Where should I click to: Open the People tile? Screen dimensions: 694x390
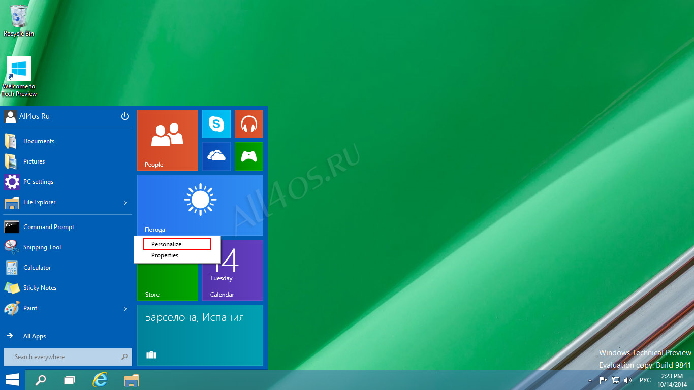[x=168, y=140]
